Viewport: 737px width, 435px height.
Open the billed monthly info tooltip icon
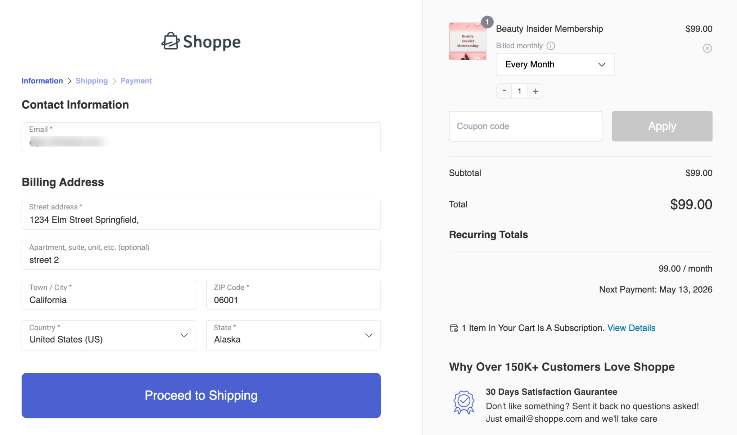(x=551, y=46)
